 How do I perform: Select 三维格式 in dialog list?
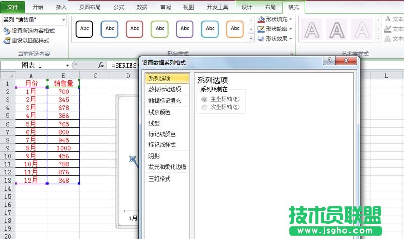(x=168, y=179)
